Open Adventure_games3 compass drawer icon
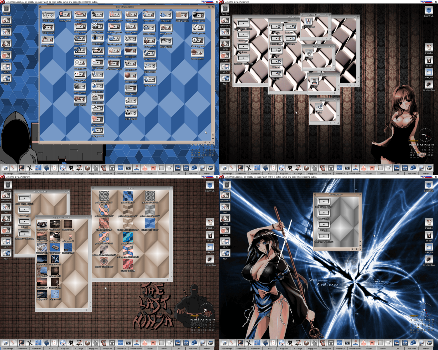 pos(114,39)
